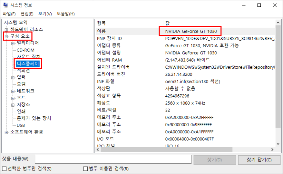Click the 어댑터 설명 row
283x174 pixels.
185,53
